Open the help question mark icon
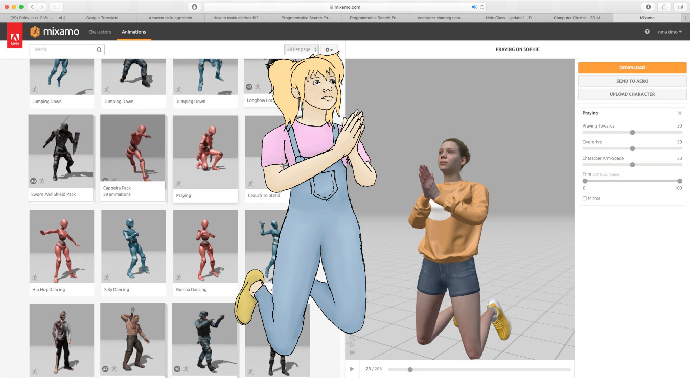690x378 pixels. coord(647,32)
